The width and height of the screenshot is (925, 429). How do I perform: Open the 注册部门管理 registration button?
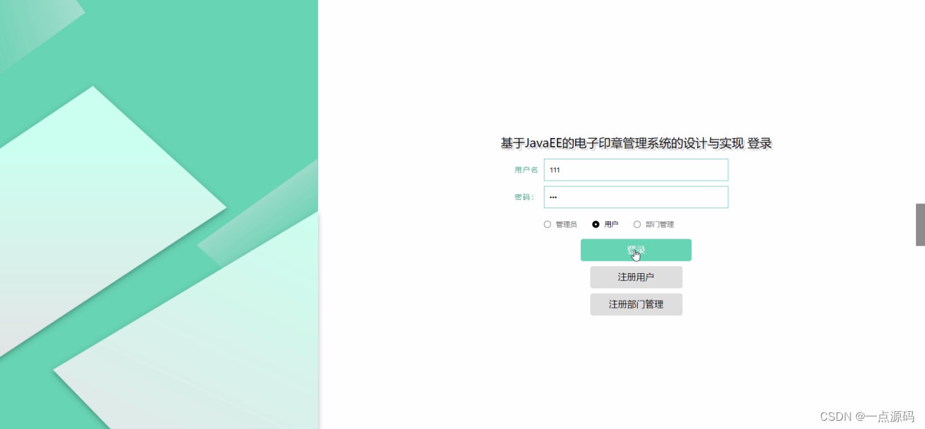[x=636, y=304]
